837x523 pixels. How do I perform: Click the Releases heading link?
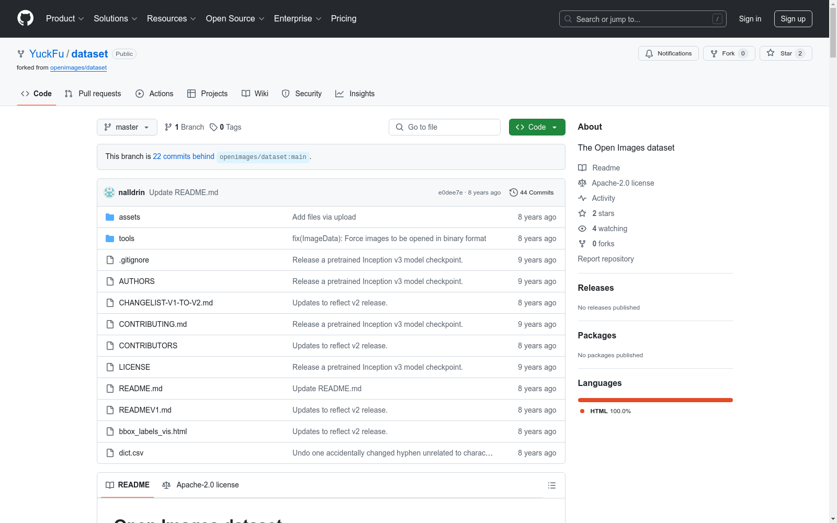(x=596, y=288)
